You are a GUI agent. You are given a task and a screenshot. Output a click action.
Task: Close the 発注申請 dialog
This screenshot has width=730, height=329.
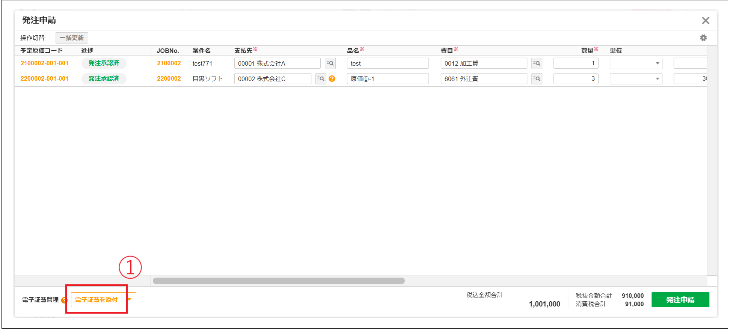pyautogui.click(x=706, y=21)
